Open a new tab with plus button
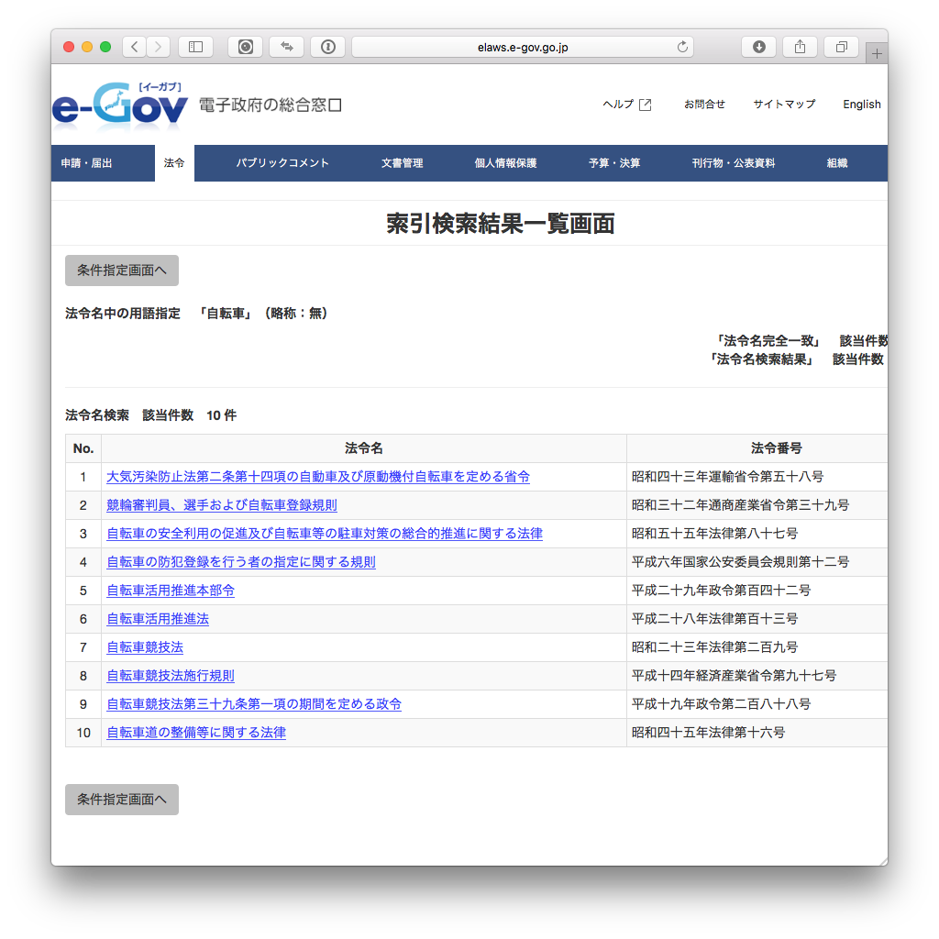Image resolution: width=939 pixels, height=939 pixels. pyautogui.click(x=877, y=54)
